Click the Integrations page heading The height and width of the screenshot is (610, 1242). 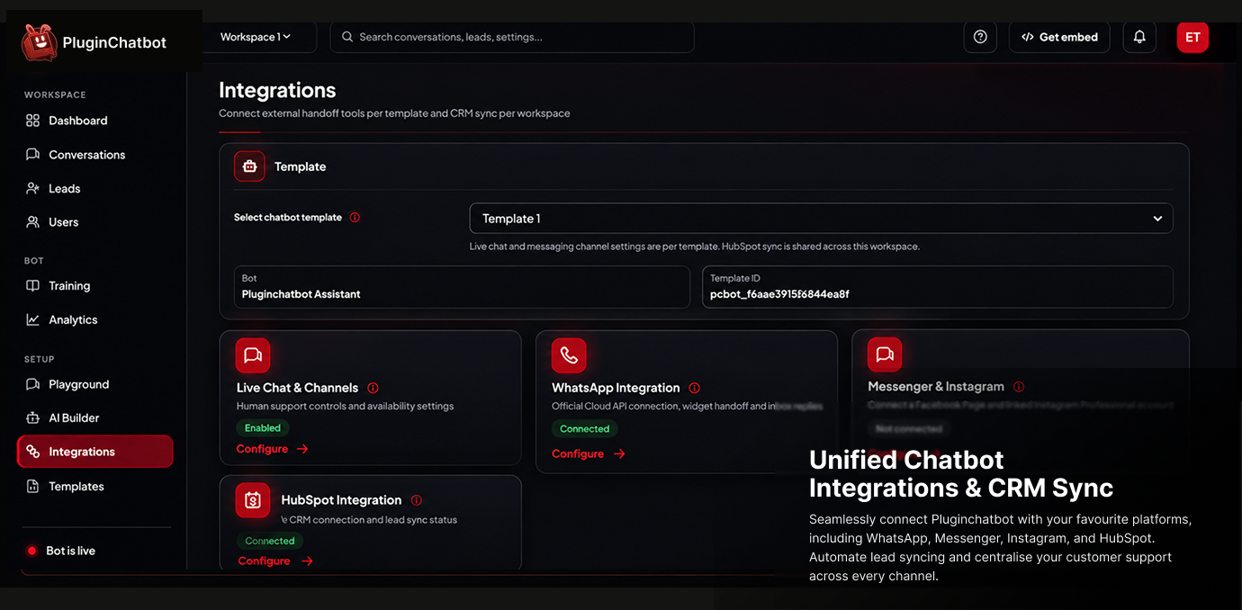[x=277, y=90]
